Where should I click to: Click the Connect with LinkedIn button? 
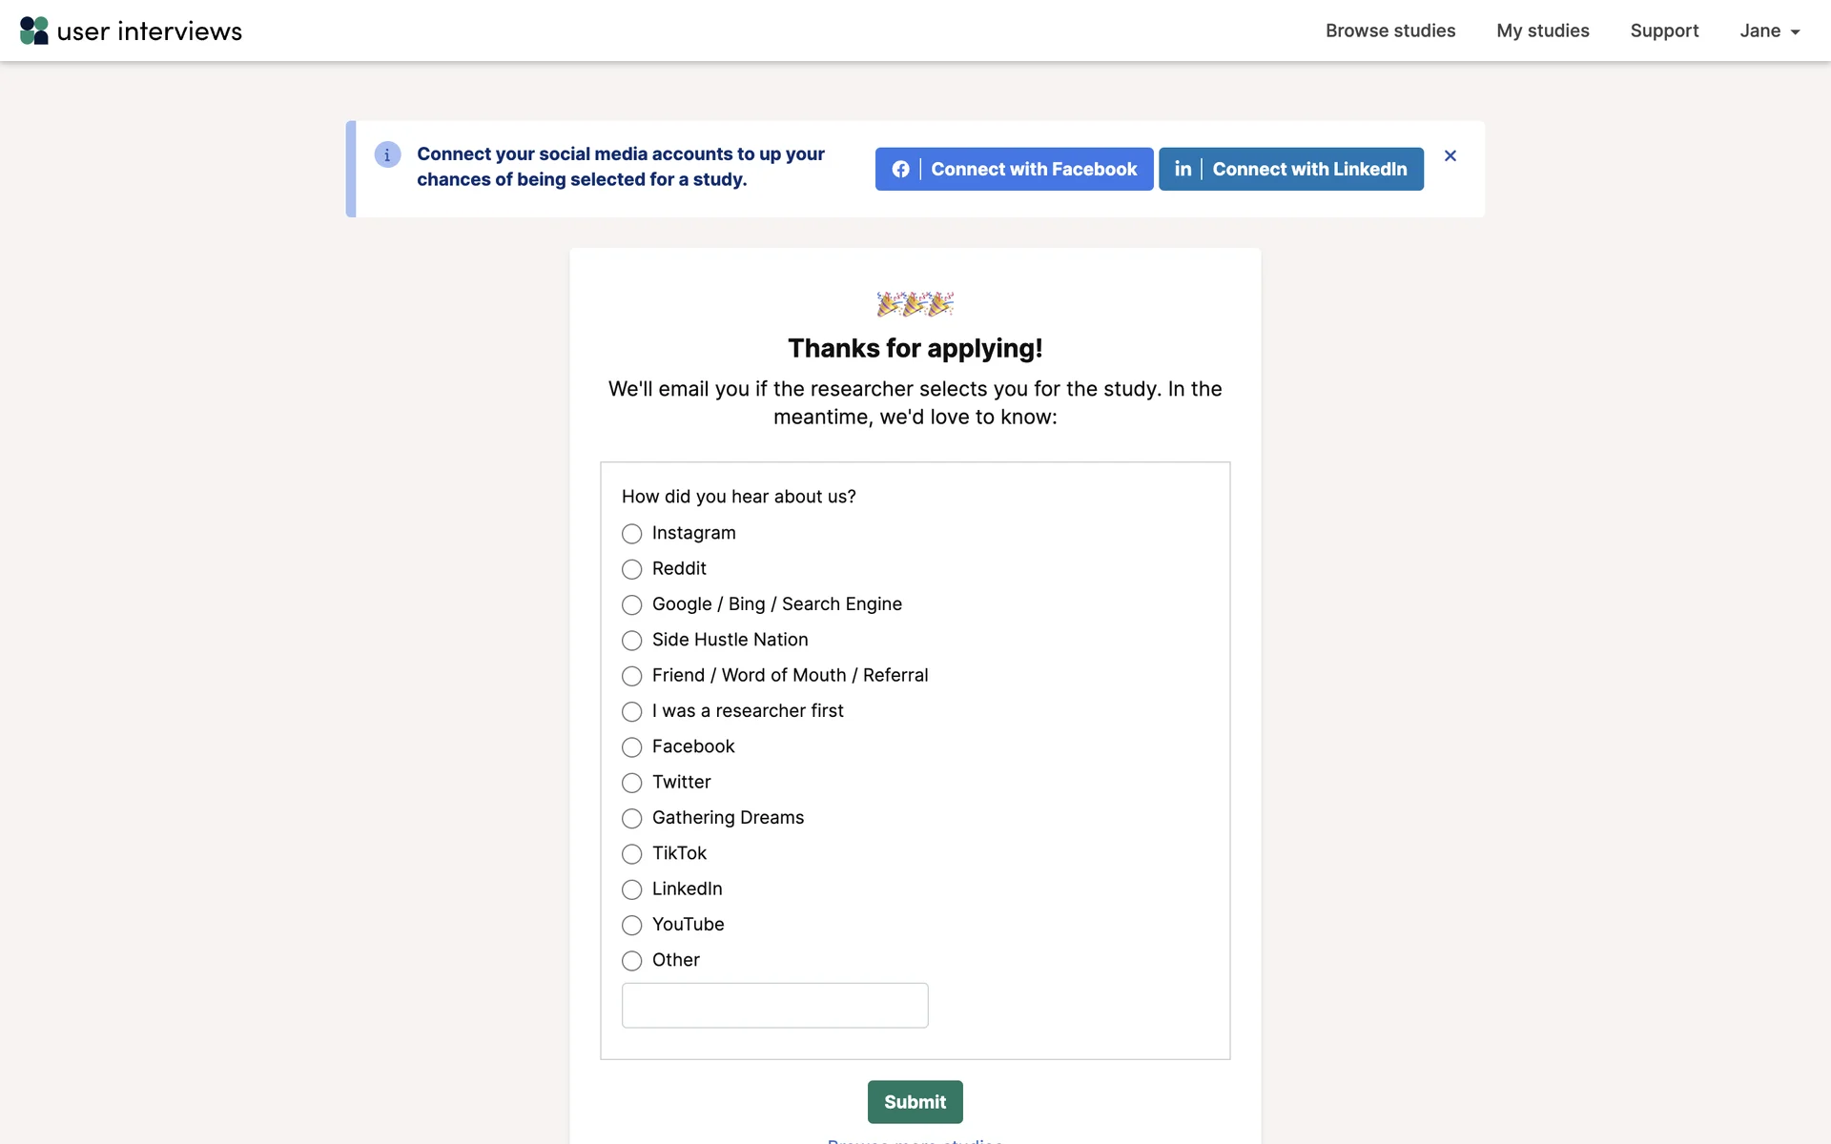tap(1290, 169)
